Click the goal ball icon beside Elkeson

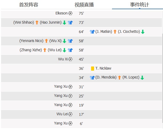click(70, 13)
